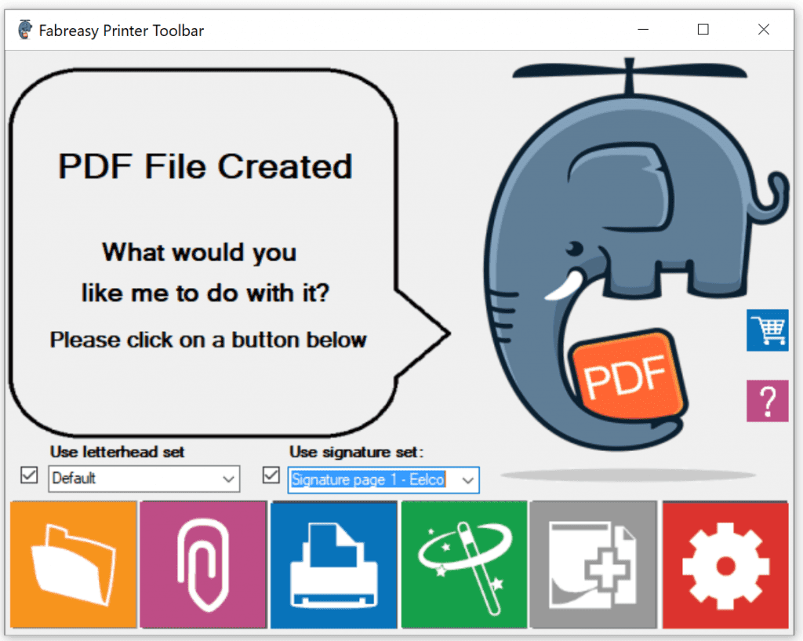
Task: Click the pink paperclip attach tile
Action: [x=204, y=565]
